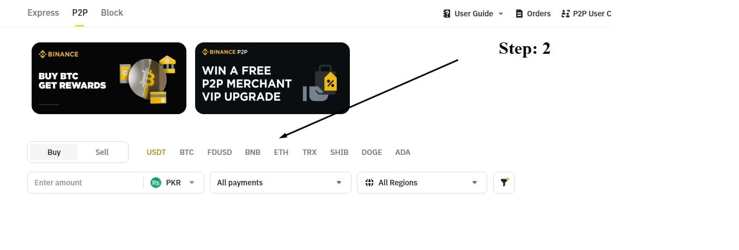Viewport: 739px width, 250px height.
Task: Click the Orders document icon
Action: click(519, 14)
